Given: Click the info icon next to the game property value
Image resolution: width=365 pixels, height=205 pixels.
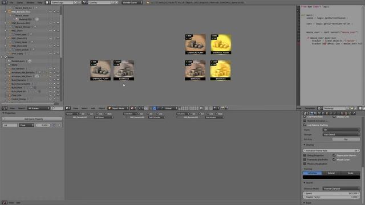Looking at the screenshot, I should click(54, 125).
